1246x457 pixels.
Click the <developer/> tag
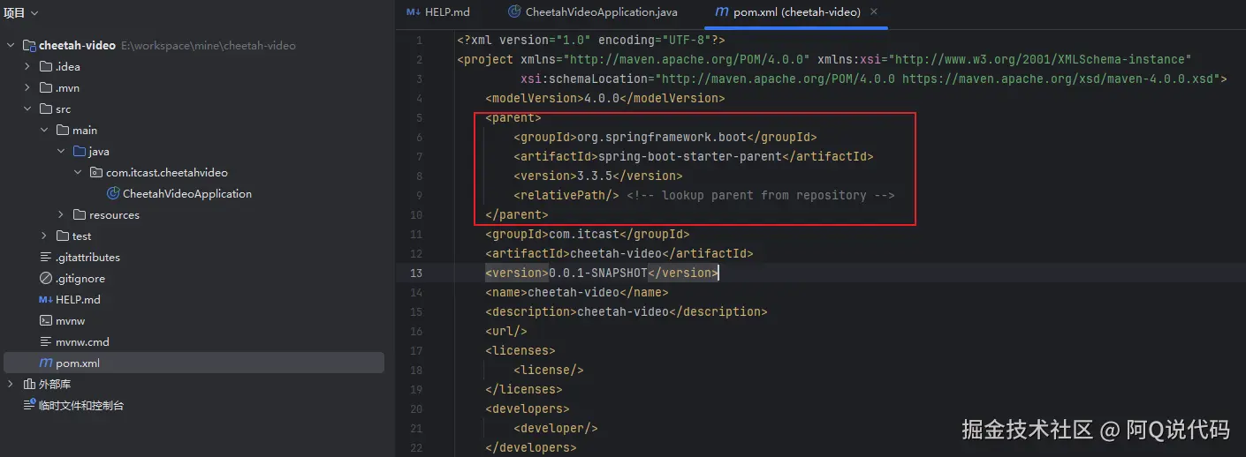[556, 429]
